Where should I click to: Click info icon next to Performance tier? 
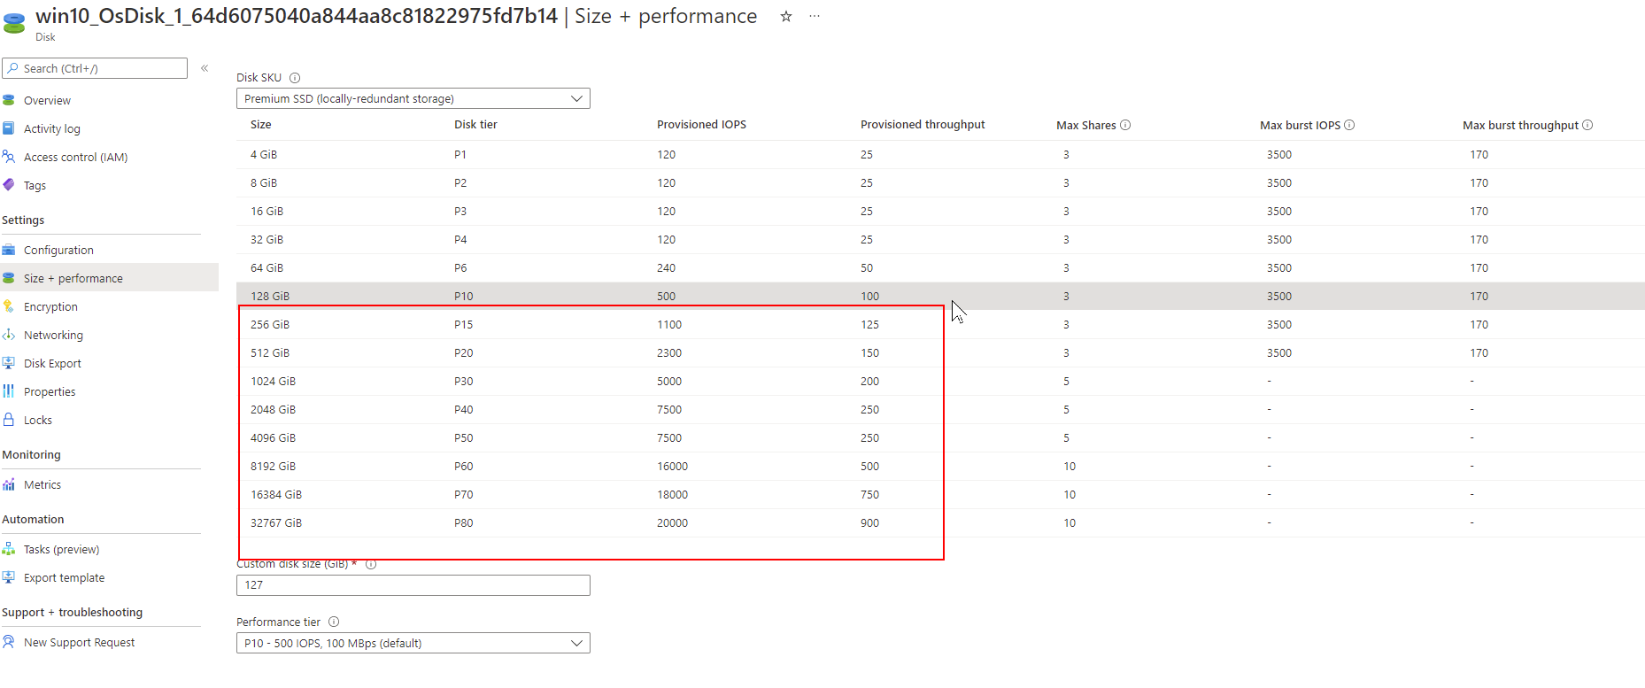coord(334,622)
